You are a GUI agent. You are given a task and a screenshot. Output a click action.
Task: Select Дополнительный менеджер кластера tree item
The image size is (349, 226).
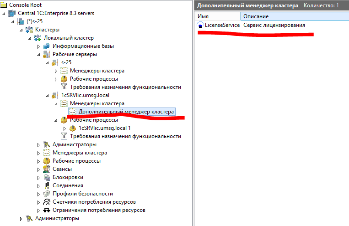[126, 112]
